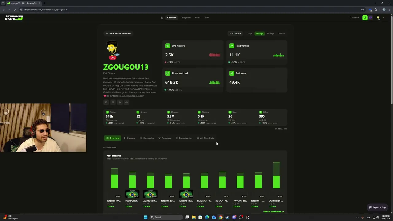Image resolution: width=393 pixels, height=221 pixels.
Task: Open the Categories item in top navigation
Action: pyautogui.click(x=185, y=17)
